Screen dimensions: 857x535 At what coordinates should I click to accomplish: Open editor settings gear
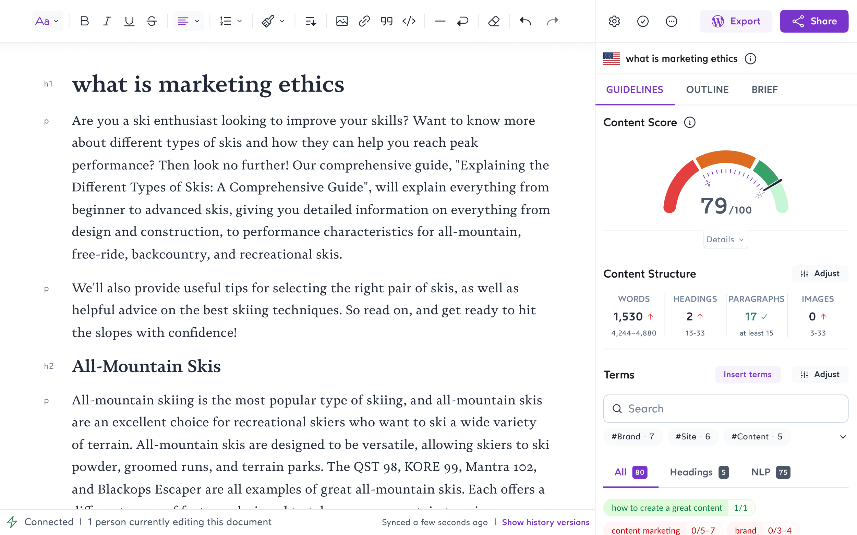[614, 21]
